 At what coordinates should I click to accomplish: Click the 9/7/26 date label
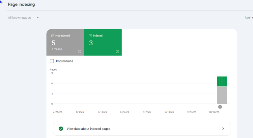tap(147, 112)
